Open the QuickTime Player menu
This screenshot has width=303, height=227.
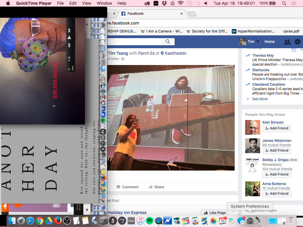click(x=34, y=3)
